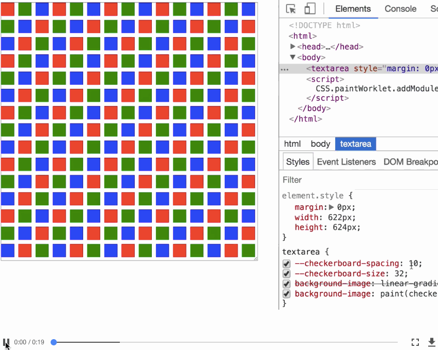
Task: Open the Event Listeners tab
Action: pyautogui.click(x=347, y=162)
